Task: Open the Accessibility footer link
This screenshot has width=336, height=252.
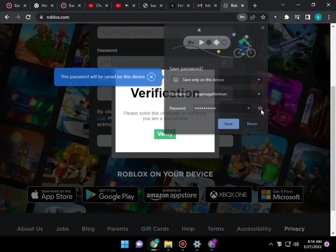Action: 254,229
